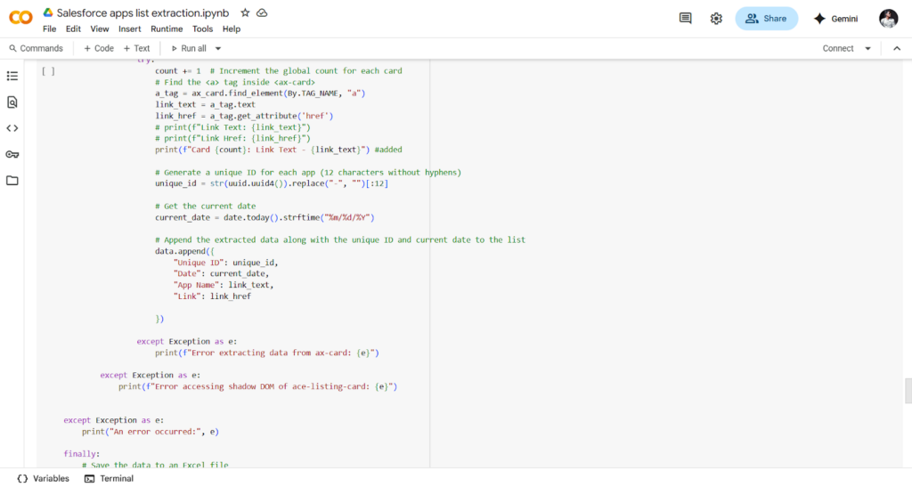The height and width of the screenshot is (487, 912).
Task: Expand the Run all dropdown arrow
Action: tap(218, 49)
